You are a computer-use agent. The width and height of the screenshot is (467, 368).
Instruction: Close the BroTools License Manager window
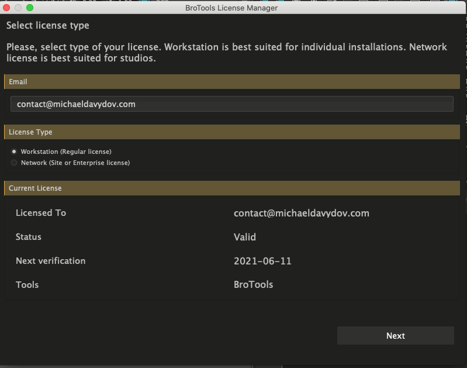pyautogui.click(x=6, y=8)
